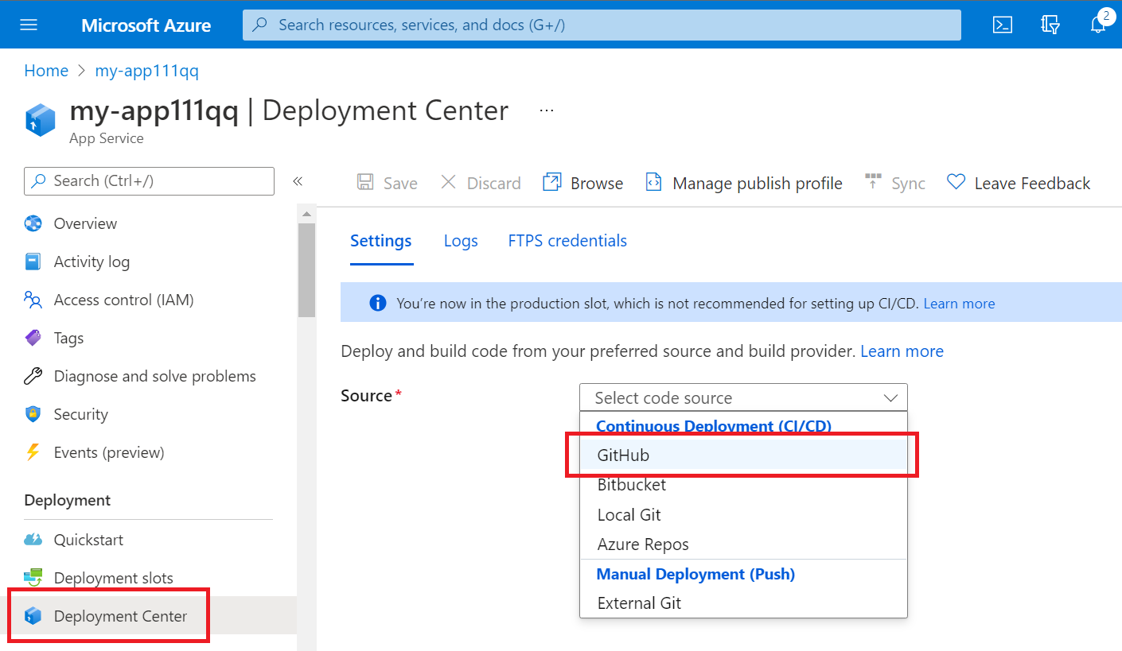Open Cloud Shell from the top bar
This screenshot has height=651, width=1122.
click(x=1003, y=25)
